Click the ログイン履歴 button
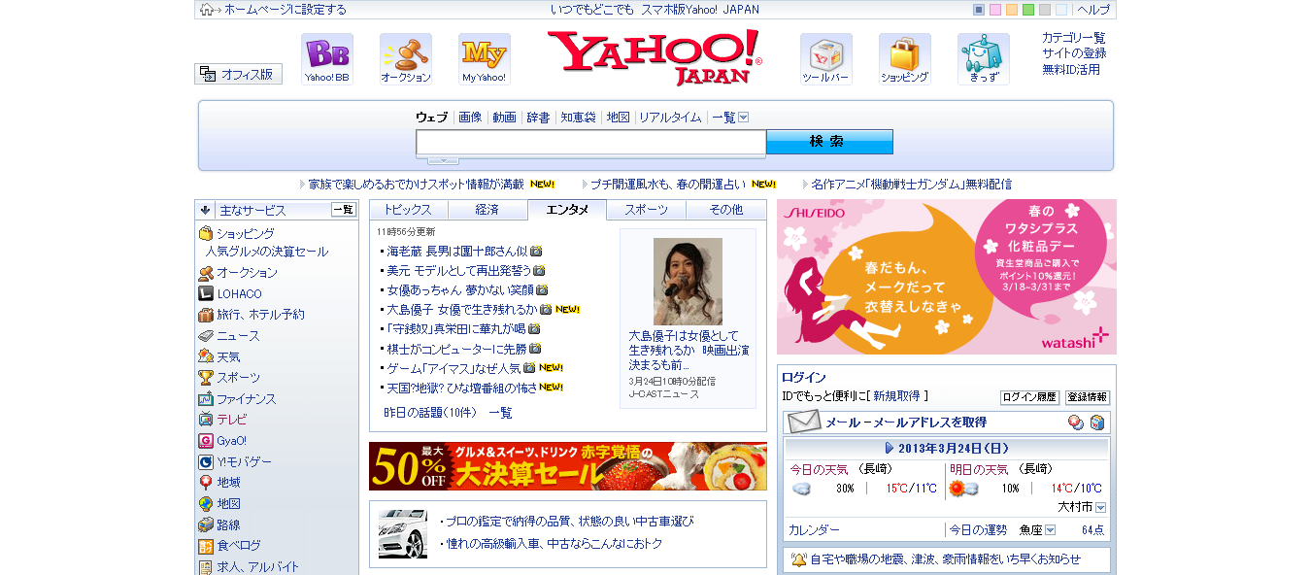This screenshot has width=1310, height=575. (x=1029, y=397)
